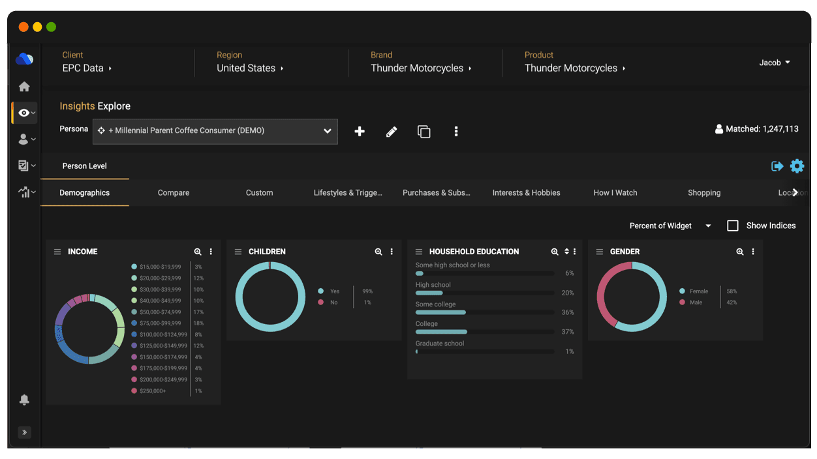Select the Insights eye icon in the sidebar

(x=22, y=112)
